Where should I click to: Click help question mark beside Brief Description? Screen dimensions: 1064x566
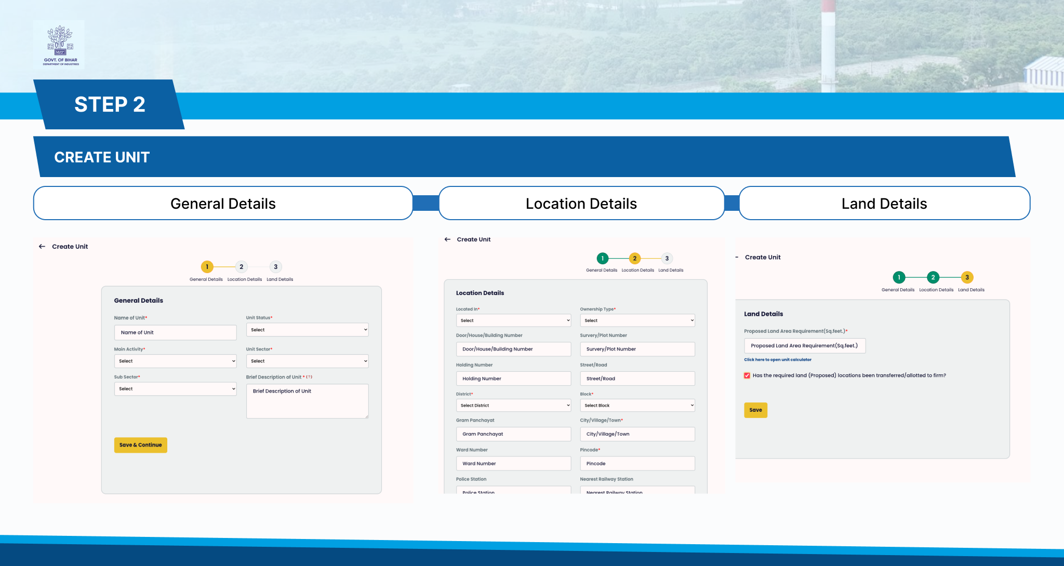[309, 377]
